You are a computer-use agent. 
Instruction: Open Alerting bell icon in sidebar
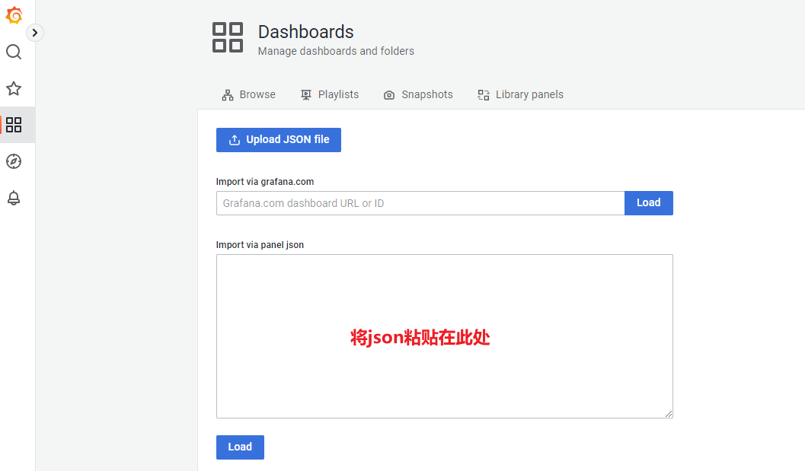(x=14, y=198)
